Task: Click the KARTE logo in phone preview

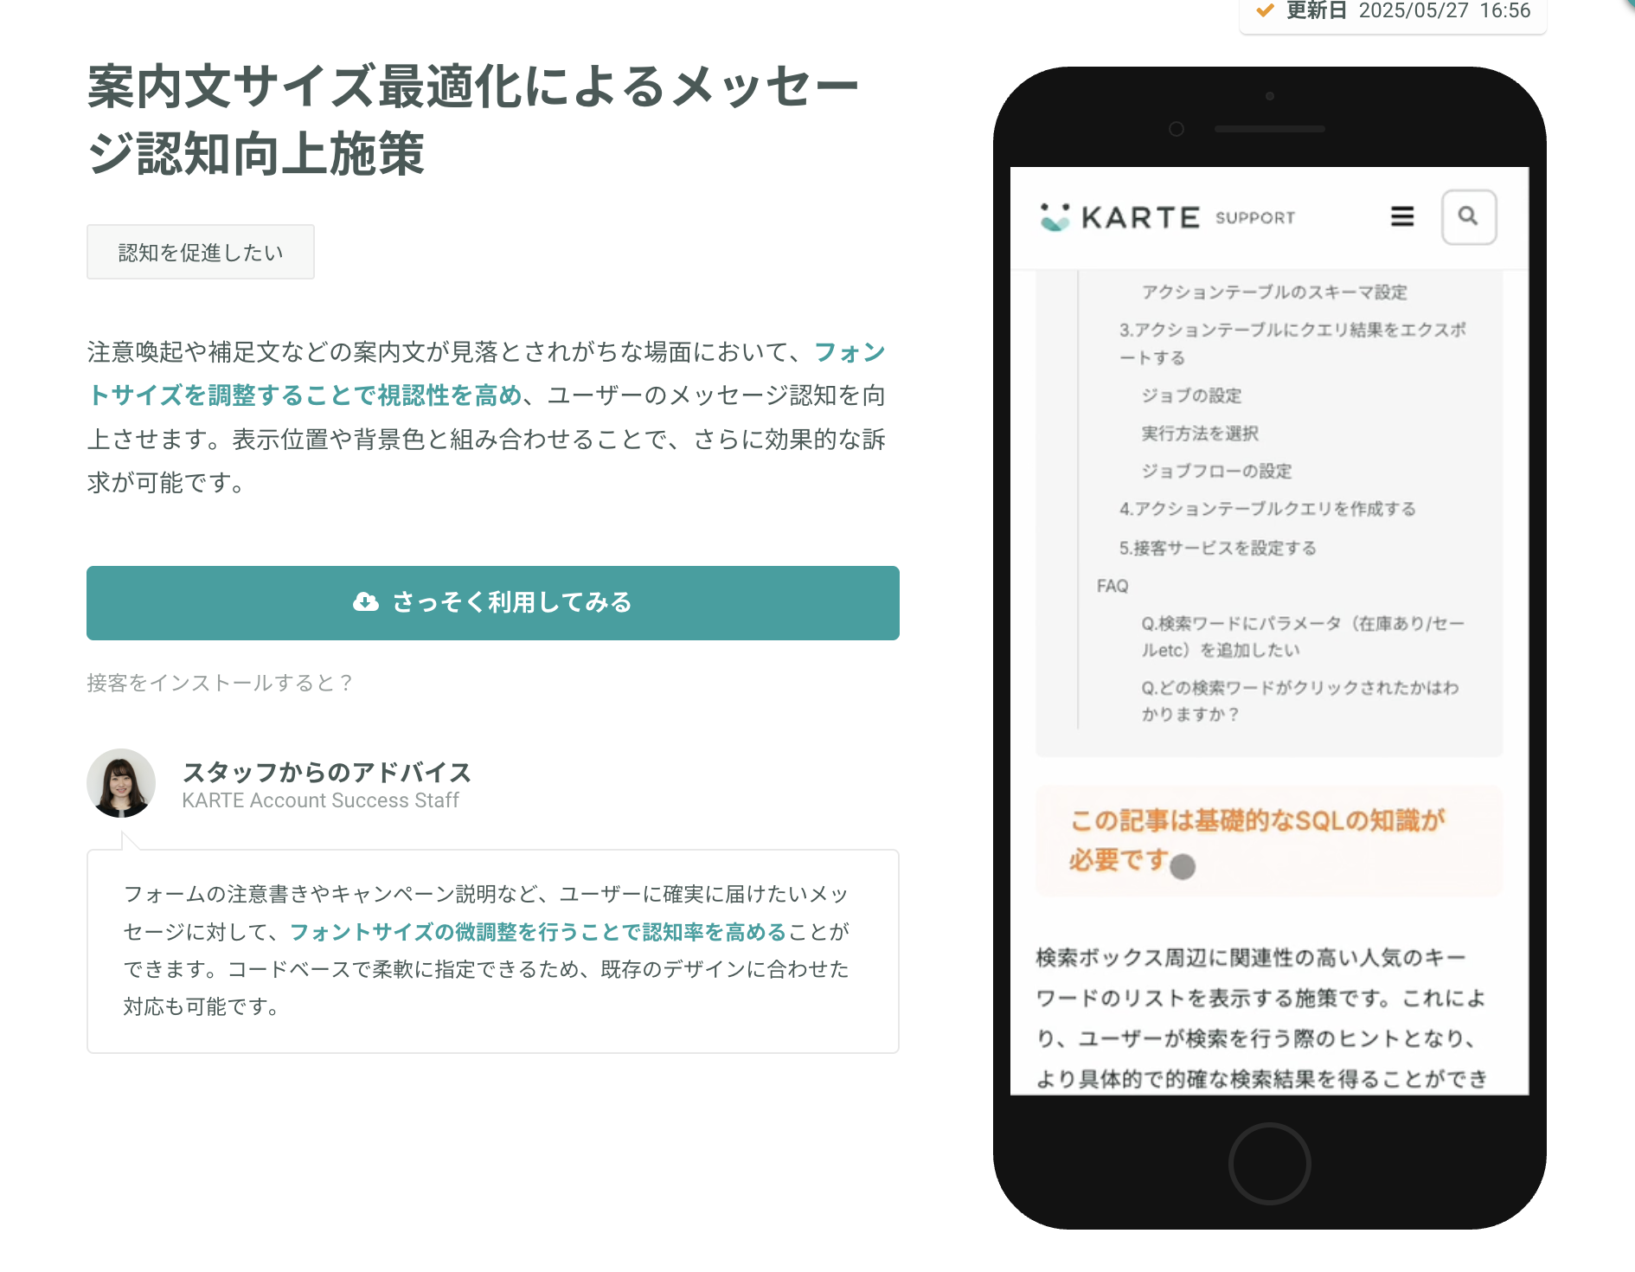Action: click(x=1119, y=217)
